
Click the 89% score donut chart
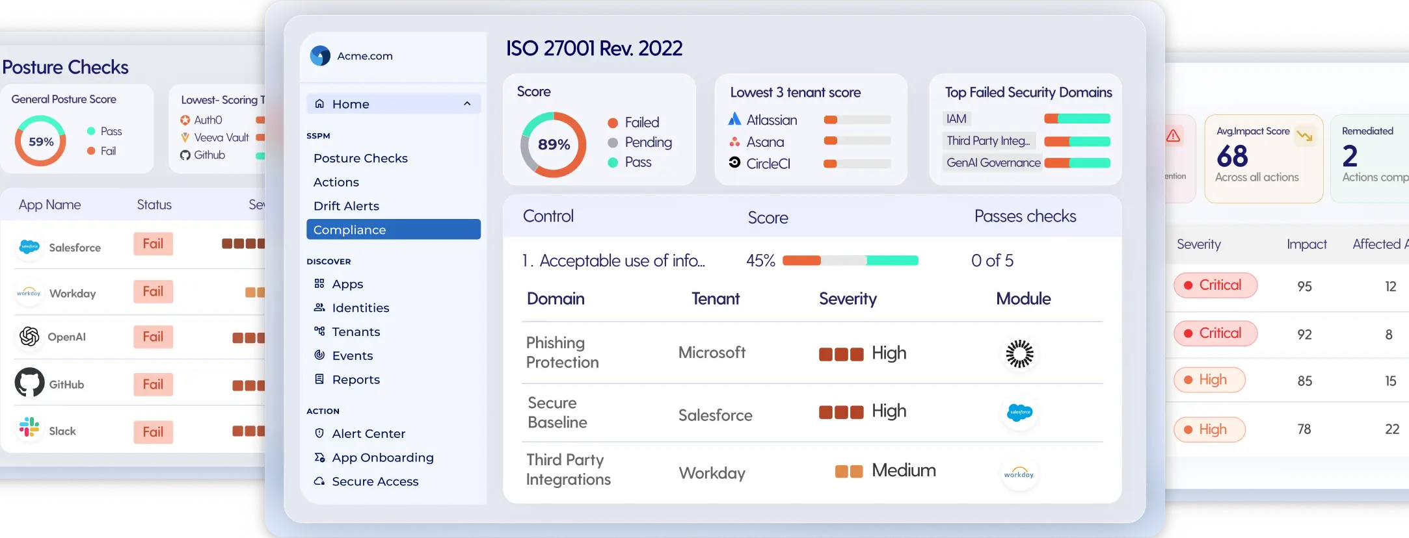coord(554,144)
